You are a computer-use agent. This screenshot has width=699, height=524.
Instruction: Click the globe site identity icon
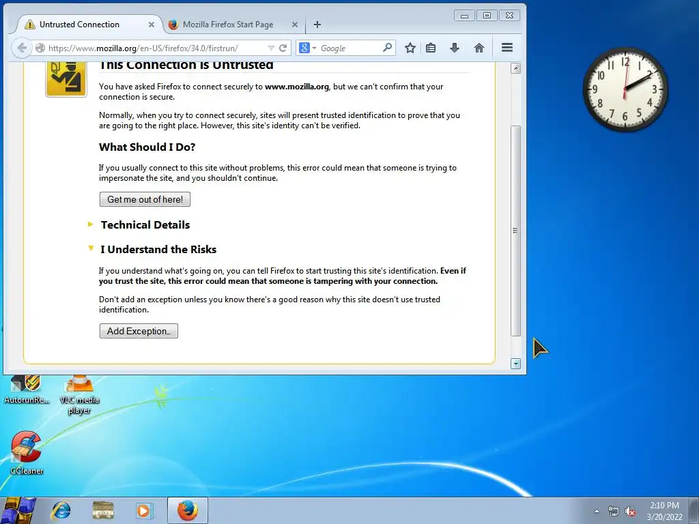point(40,48)
